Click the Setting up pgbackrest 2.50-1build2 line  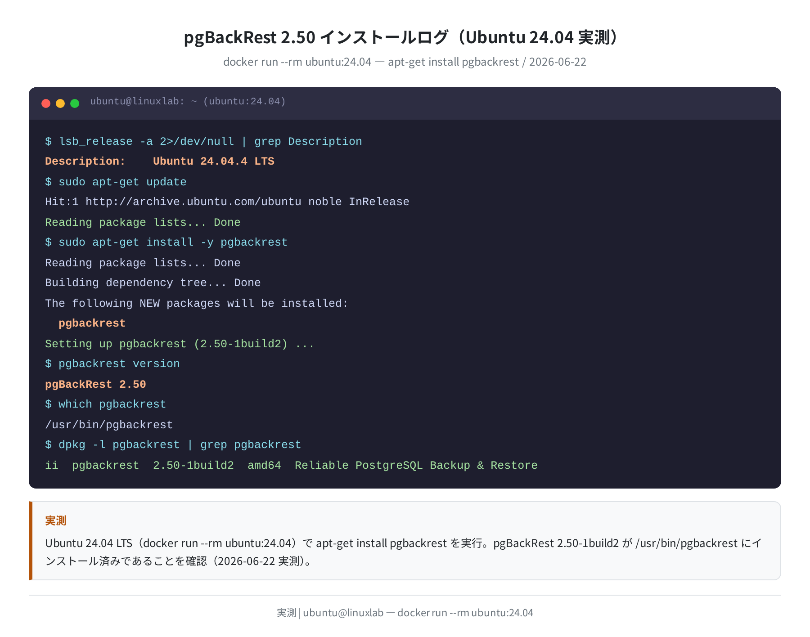tap(180, 344)
